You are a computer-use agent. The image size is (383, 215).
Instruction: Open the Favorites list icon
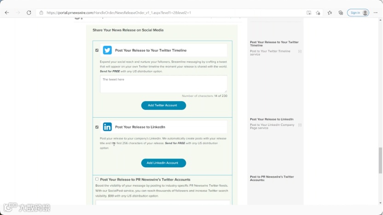(x=330, y=13)
